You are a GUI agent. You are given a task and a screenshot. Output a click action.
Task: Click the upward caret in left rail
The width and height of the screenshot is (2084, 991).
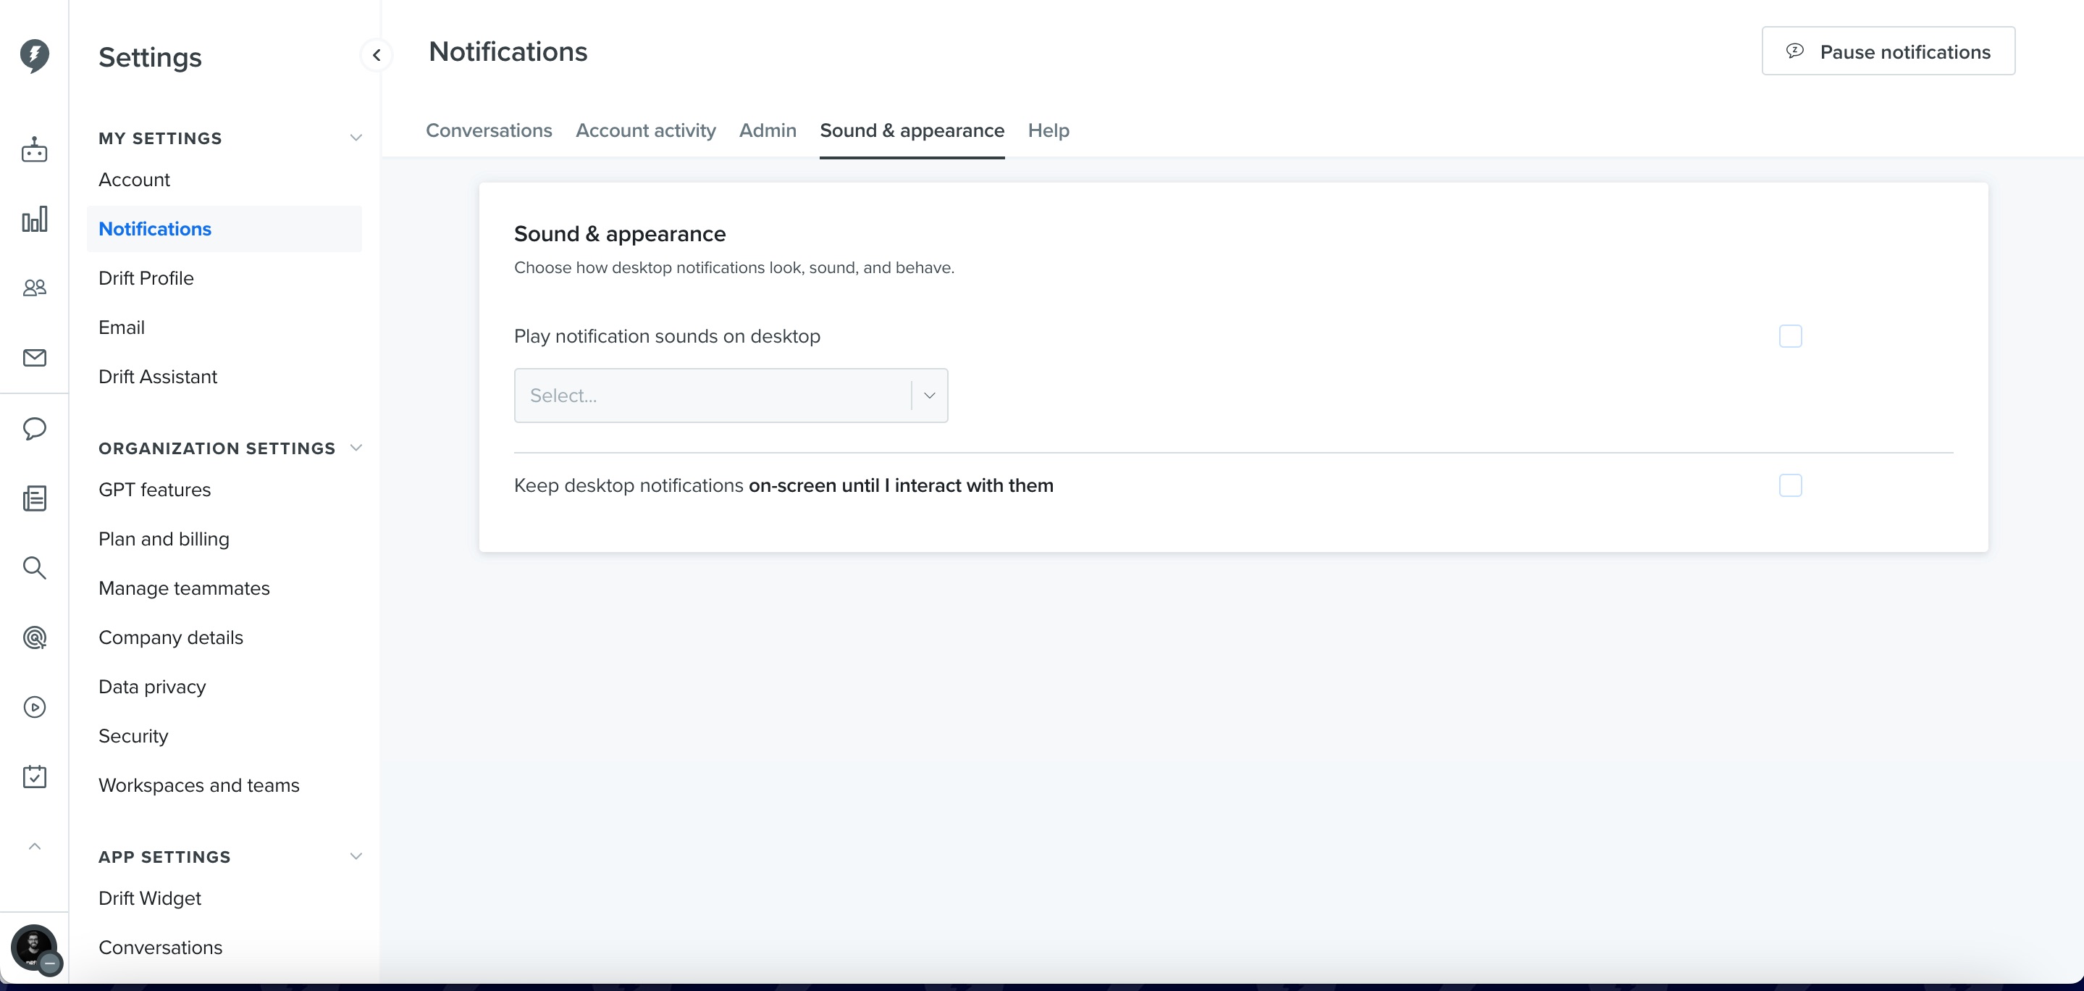pyautogui.click(x=34, y=846)
